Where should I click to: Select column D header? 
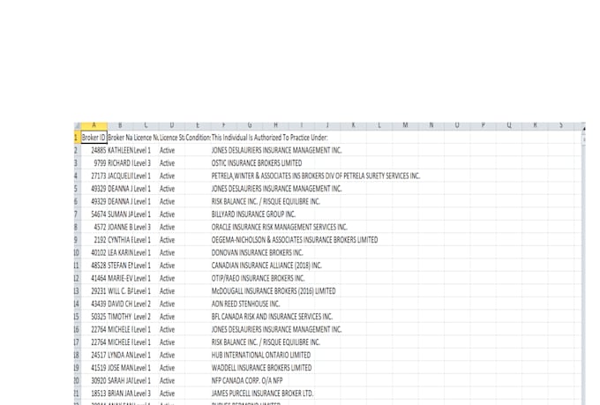coord(172,125)
